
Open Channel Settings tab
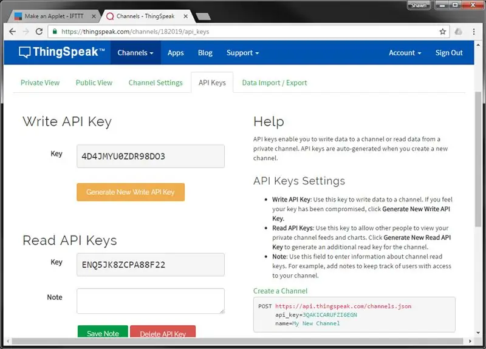[x=156, y=83]
